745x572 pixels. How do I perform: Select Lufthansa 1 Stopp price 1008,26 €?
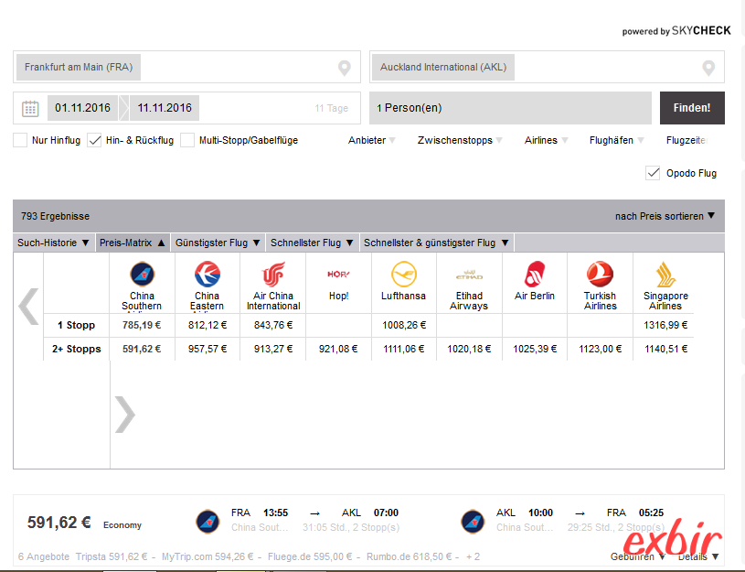[x=404, y=325]
